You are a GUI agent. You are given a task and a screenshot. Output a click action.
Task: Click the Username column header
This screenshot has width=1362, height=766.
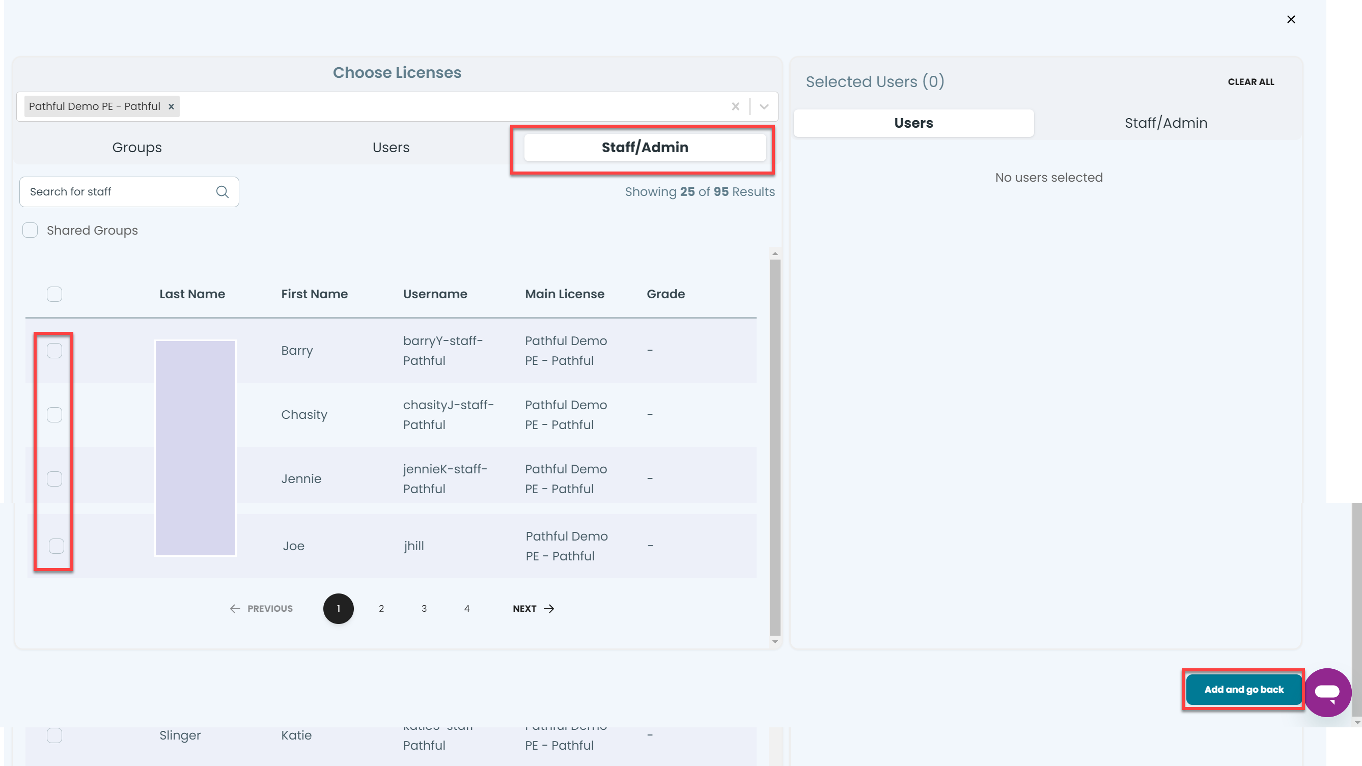(435, 294)
